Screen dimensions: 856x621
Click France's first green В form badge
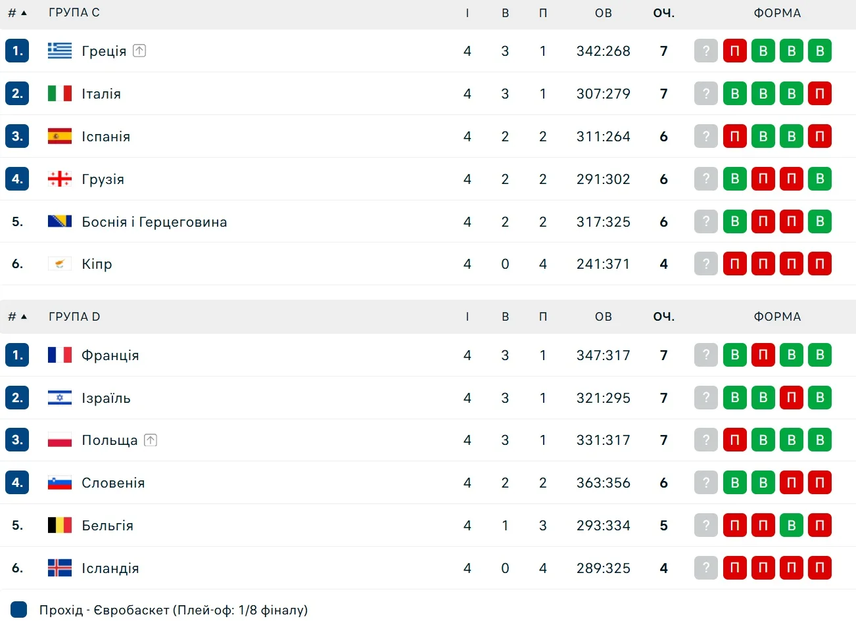(735, 355)
